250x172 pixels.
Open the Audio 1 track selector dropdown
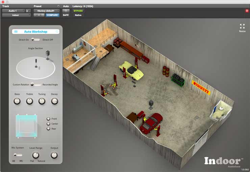coord(14,11)
